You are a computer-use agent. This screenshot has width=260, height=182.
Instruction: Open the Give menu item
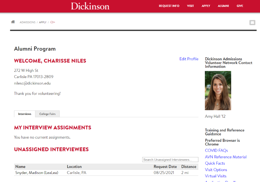click(x=240, y=6)
